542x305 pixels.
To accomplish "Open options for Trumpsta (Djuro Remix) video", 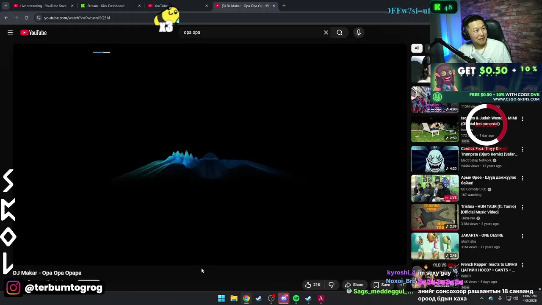I will coord(522,150).
